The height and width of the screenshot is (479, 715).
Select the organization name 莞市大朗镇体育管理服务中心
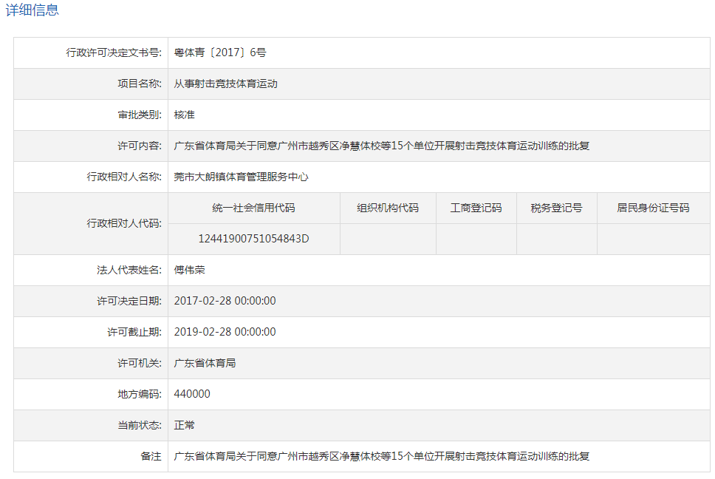click(241, 177)
